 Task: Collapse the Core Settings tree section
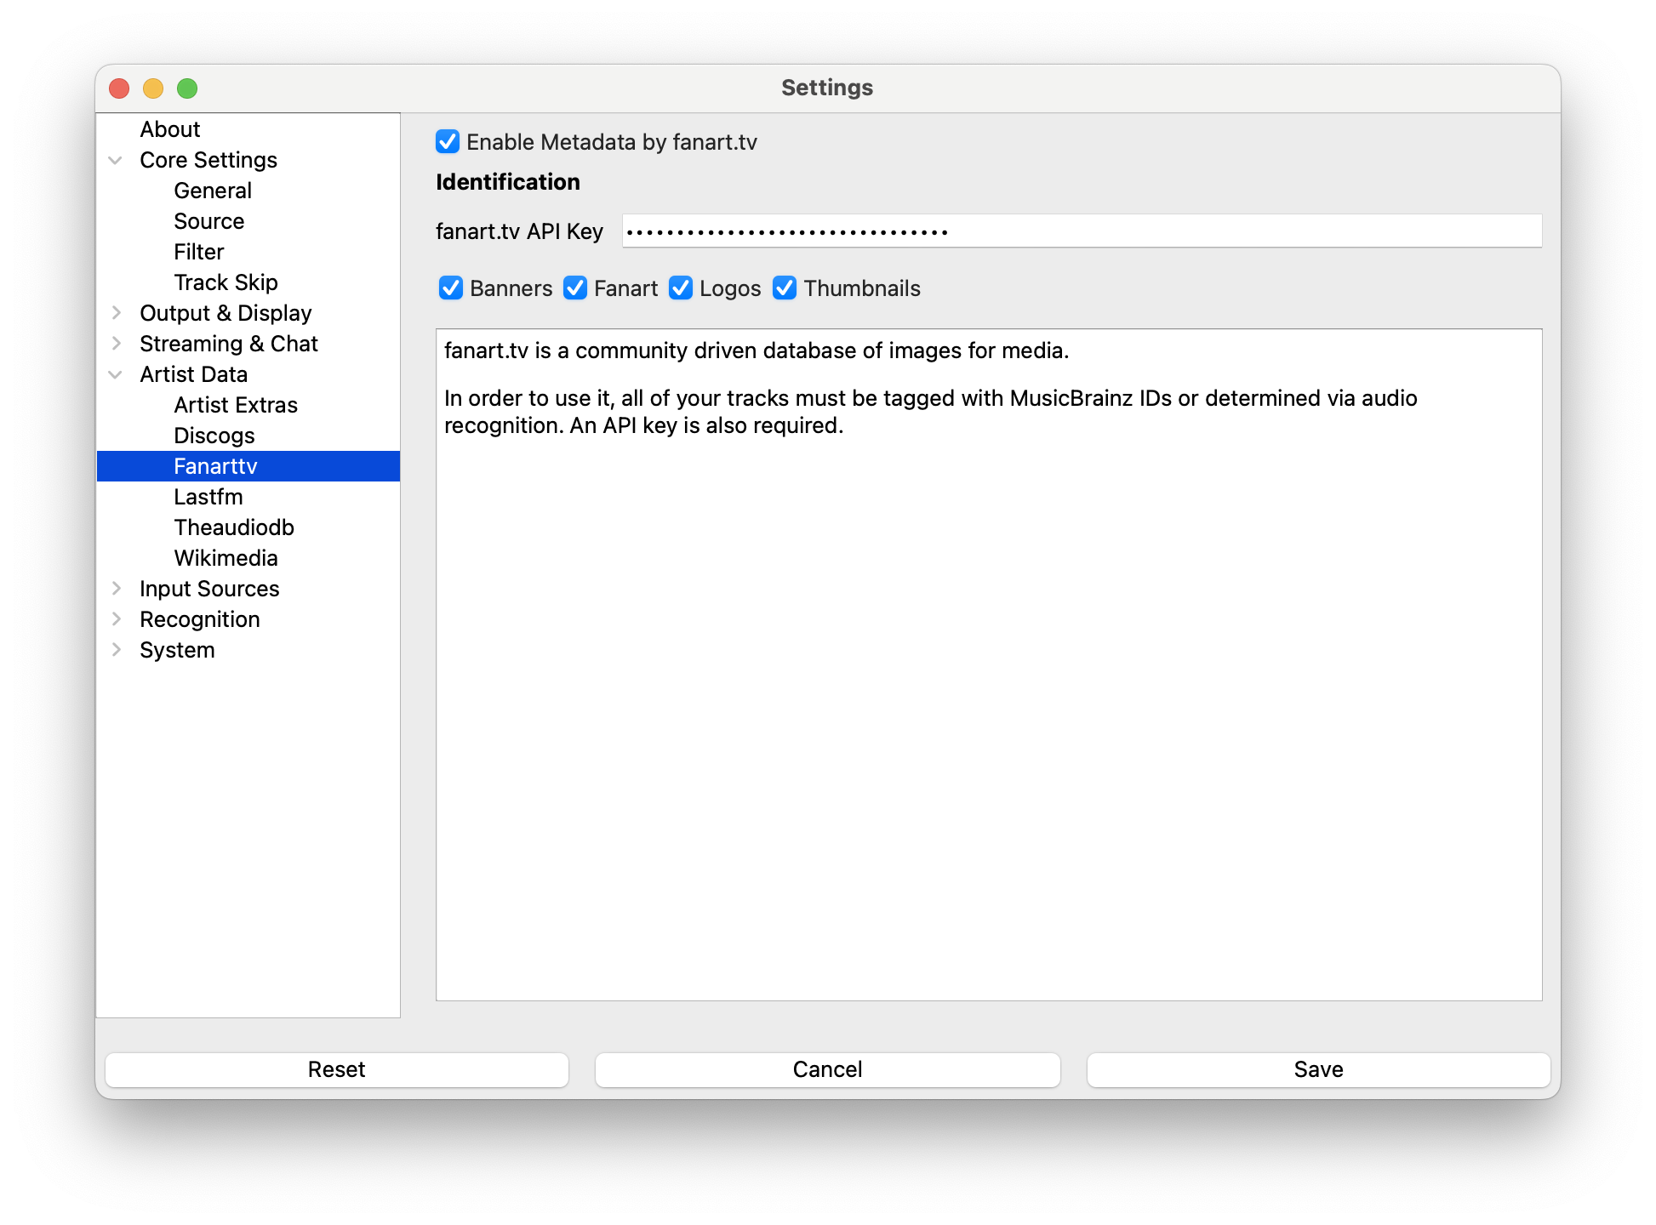pos(116,160)
